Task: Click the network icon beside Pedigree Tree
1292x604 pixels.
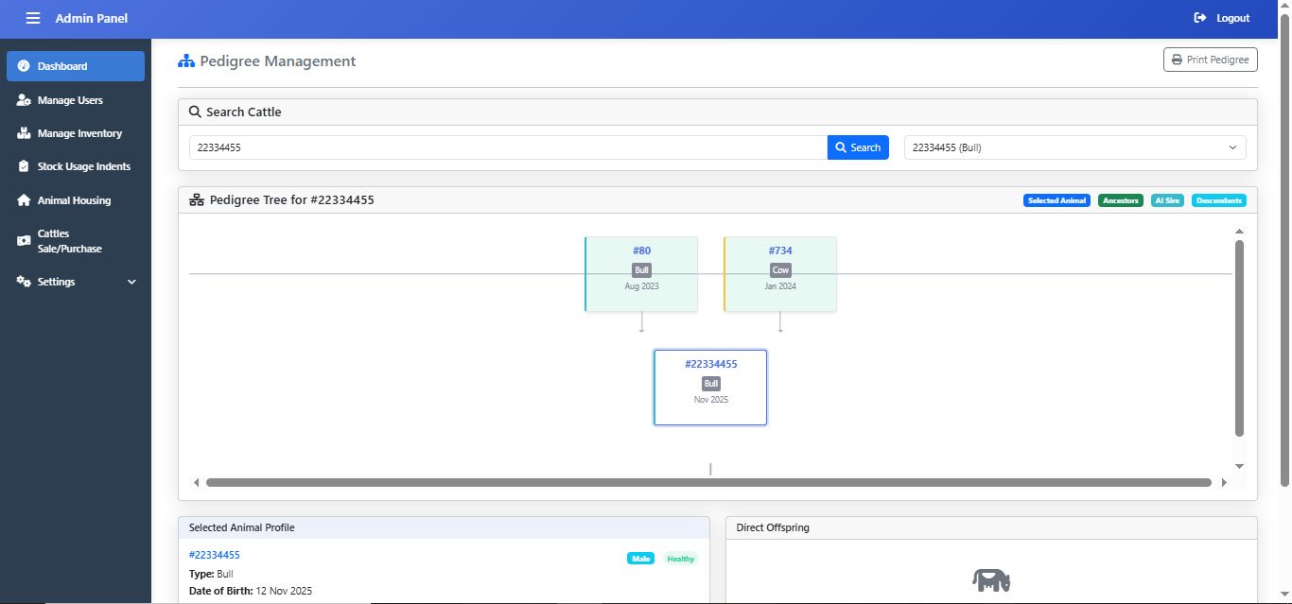Action: click(197, 200)
